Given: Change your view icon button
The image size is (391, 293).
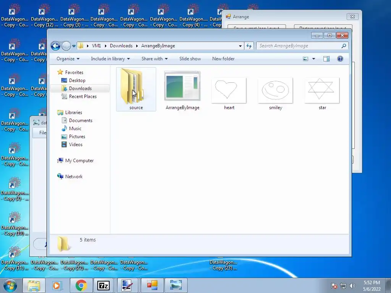Looking at the screenshot, I should click(305, 59).
